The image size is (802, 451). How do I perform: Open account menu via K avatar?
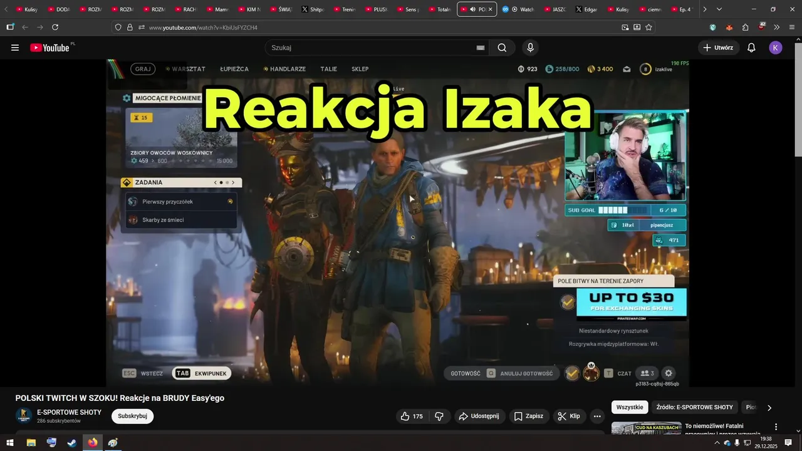pos(776,48)
